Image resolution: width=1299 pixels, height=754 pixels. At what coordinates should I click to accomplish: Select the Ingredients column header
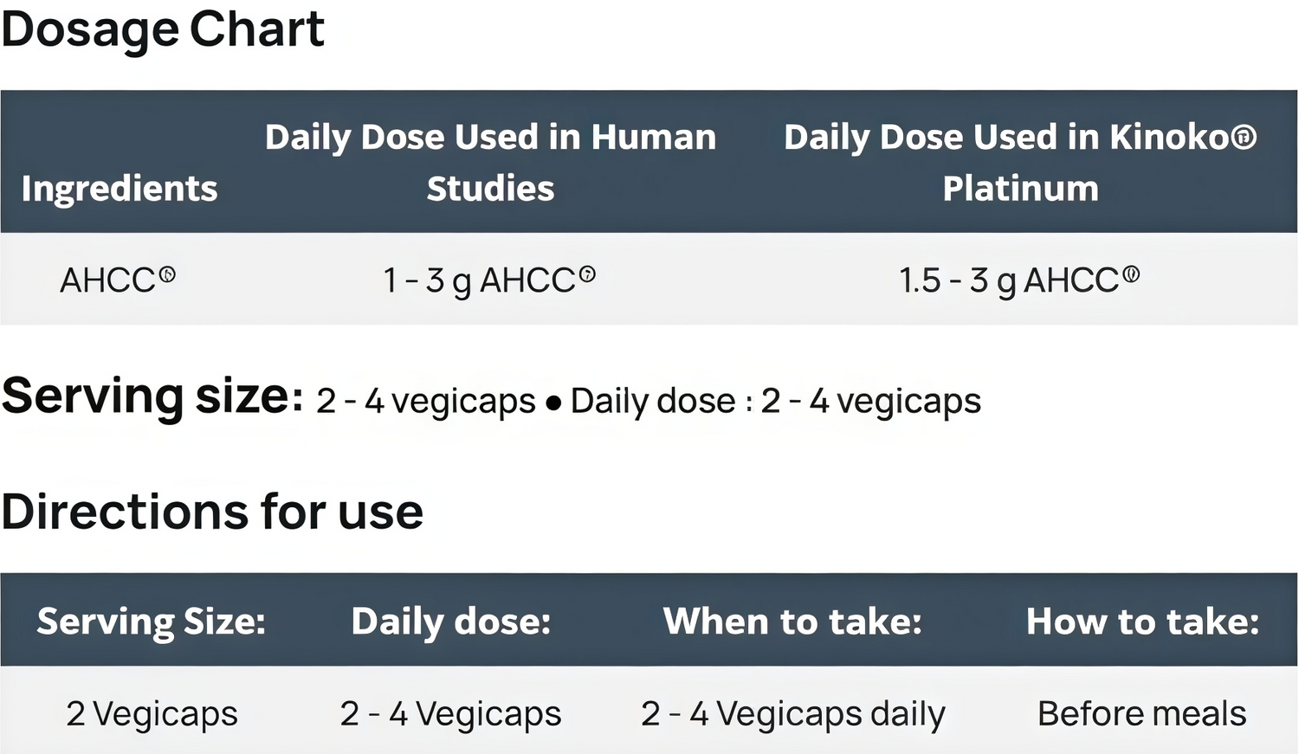point(120,189)
